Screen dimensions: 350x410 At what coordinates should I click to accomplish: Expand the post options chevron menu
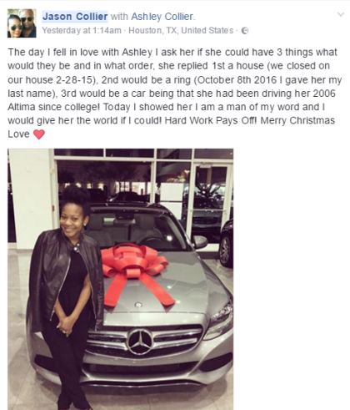point(341,14)
